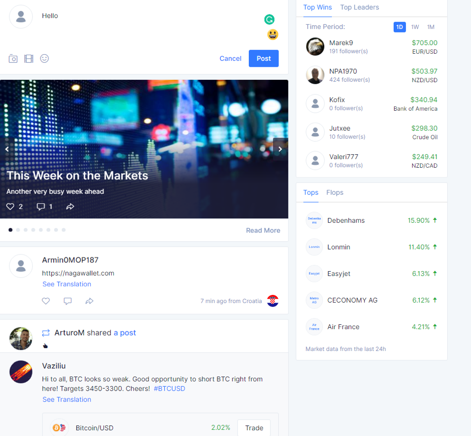Click the green Grammarly icon

269,19
